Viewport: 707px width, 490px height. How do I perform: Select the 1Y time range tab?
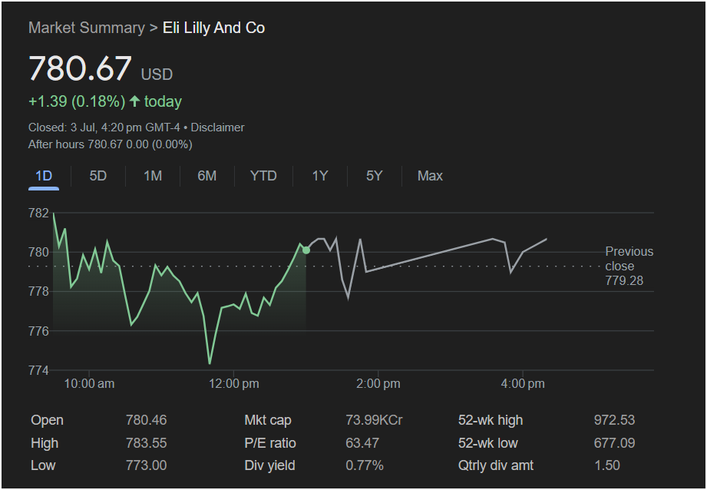[x=319, y=176]
